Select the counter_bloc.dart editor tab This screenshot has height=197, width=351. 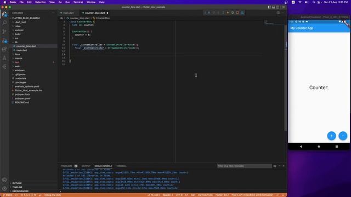[95, 13]
